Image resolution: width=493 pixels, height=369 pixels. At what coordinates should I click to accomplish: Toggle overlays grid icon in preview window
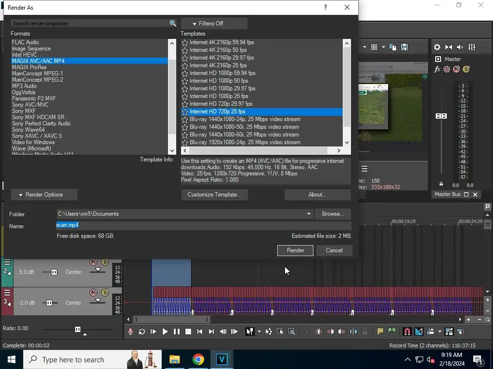374,47
